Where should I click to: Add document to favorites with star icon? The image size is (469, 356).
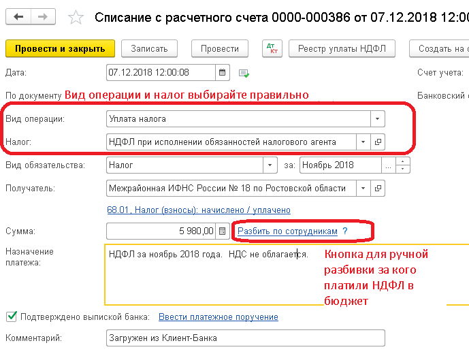coord(77,17)
